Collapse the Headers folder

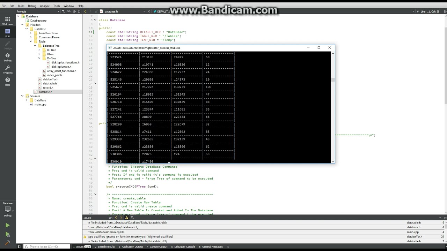(22, 25)
